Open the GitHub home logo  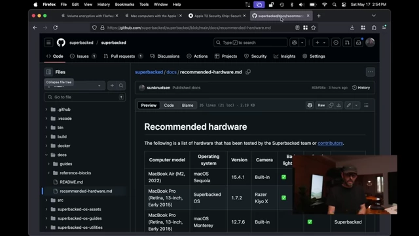(x=61, y=43)
